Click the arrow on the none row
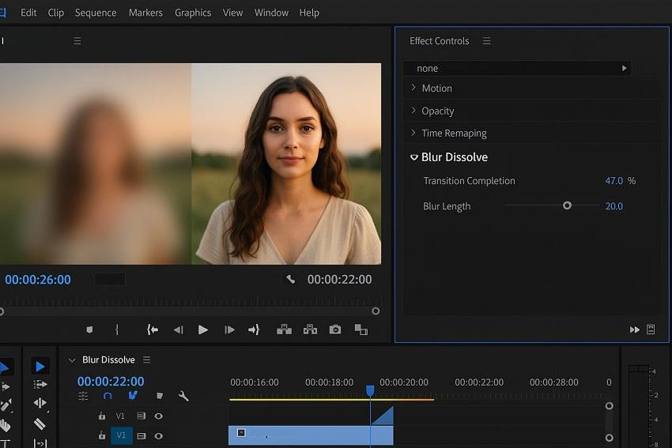 pos(624,68)
